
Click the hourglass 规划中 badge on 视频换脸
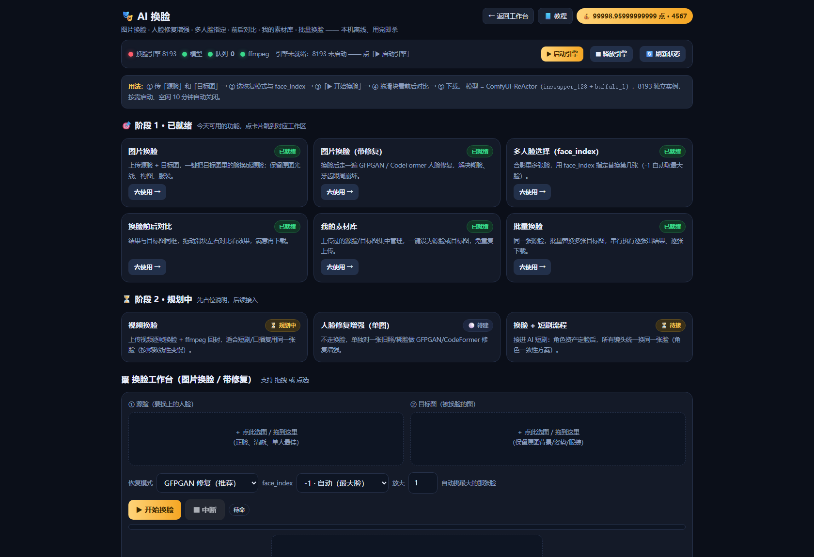click(283, 325)
